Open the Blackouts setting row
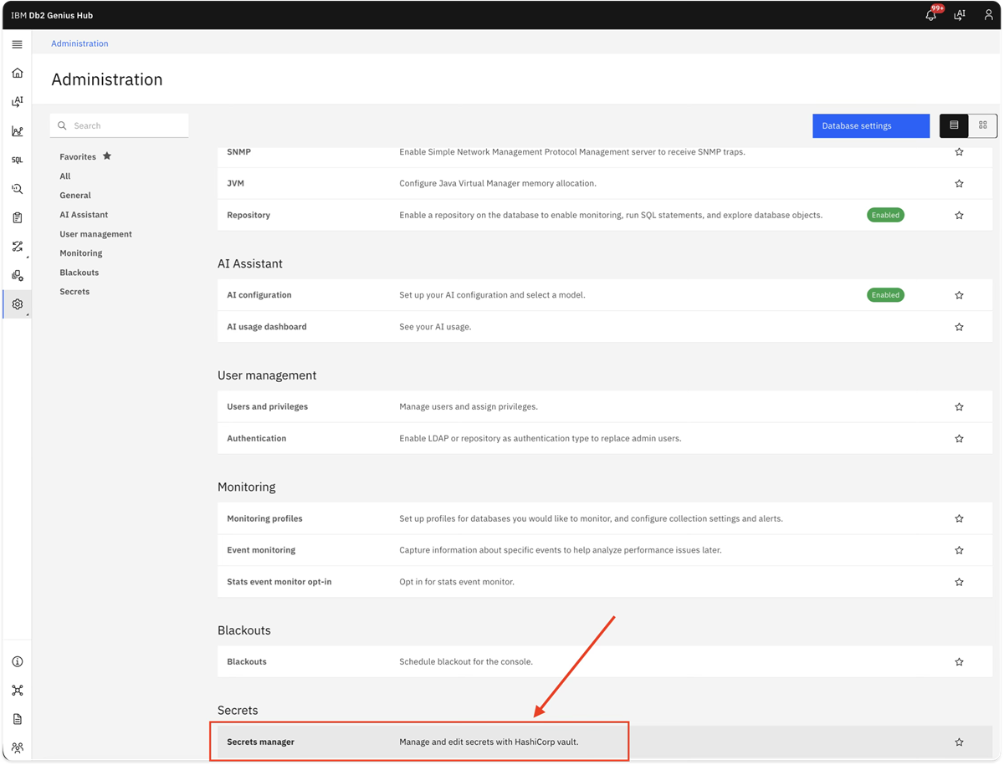 click(605, 661)
